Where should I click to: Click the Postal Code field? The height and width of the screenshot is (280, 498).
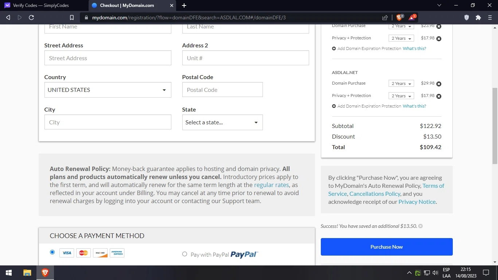222,90
